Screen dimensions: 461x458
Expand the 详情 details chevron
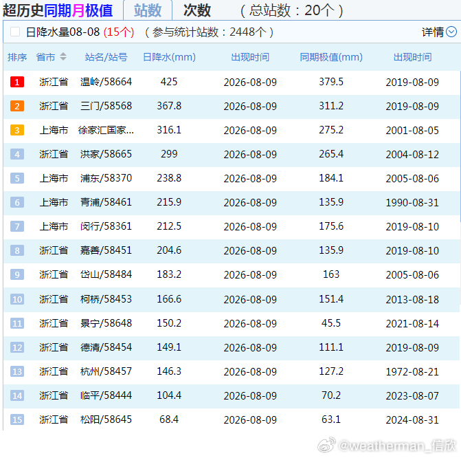pos(451,32)
